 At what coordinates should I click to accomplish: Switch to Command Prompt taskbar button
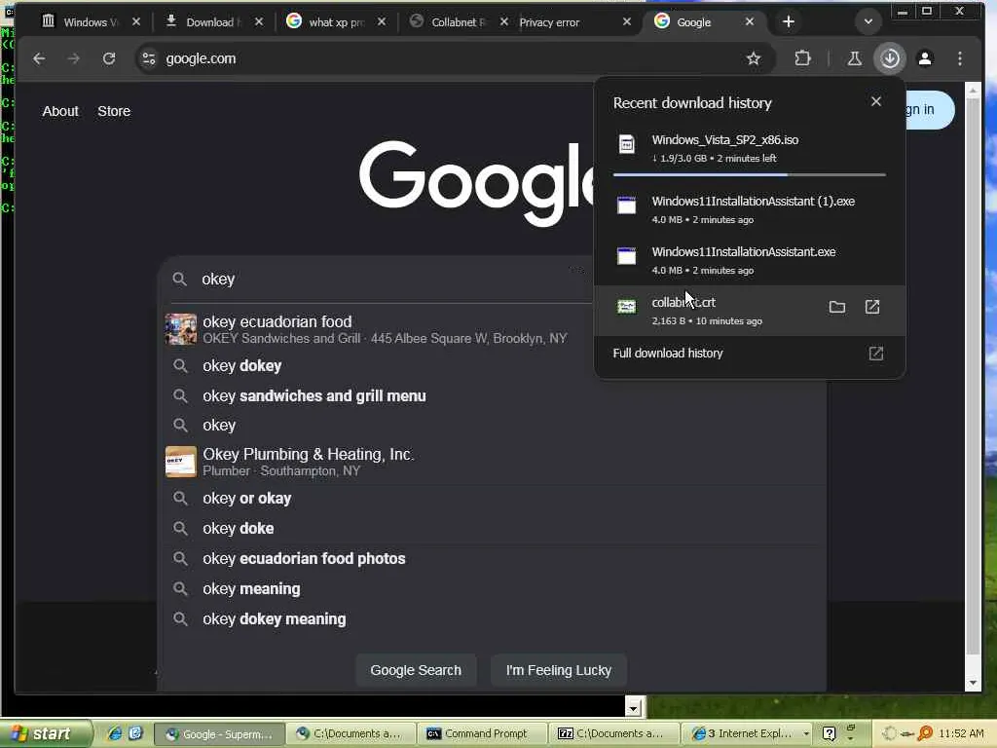481,733
